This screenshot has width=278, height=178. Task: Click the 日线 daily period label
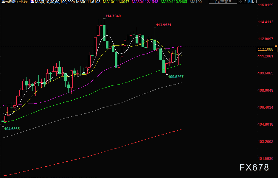click(x=22, y=2)
